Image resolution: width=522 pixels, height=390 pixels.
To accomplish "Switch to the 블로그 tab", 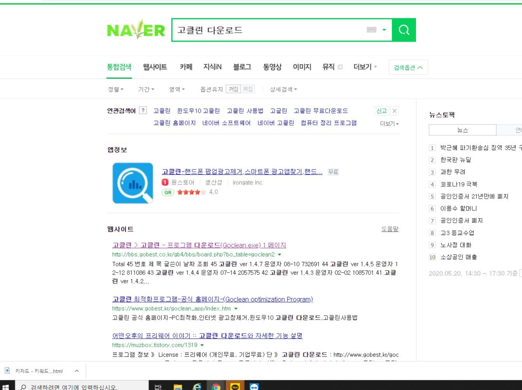I will (242, 67).
